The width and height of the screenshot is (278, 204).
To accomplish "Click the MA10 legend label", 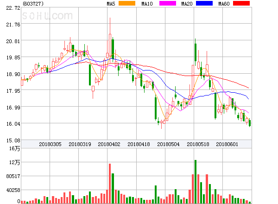I will click(x=147, y=4).
